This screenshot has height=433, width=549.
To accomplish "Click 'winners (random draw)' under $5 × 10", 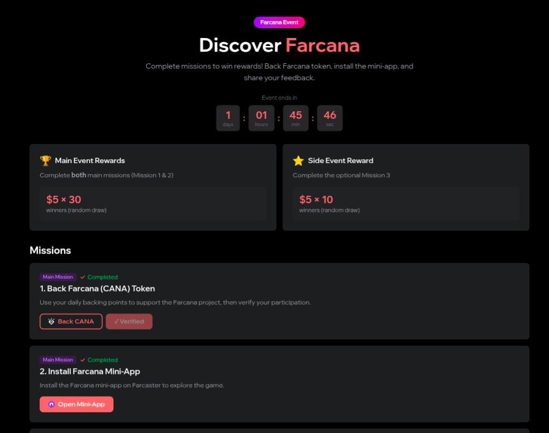I will point(330,210).
